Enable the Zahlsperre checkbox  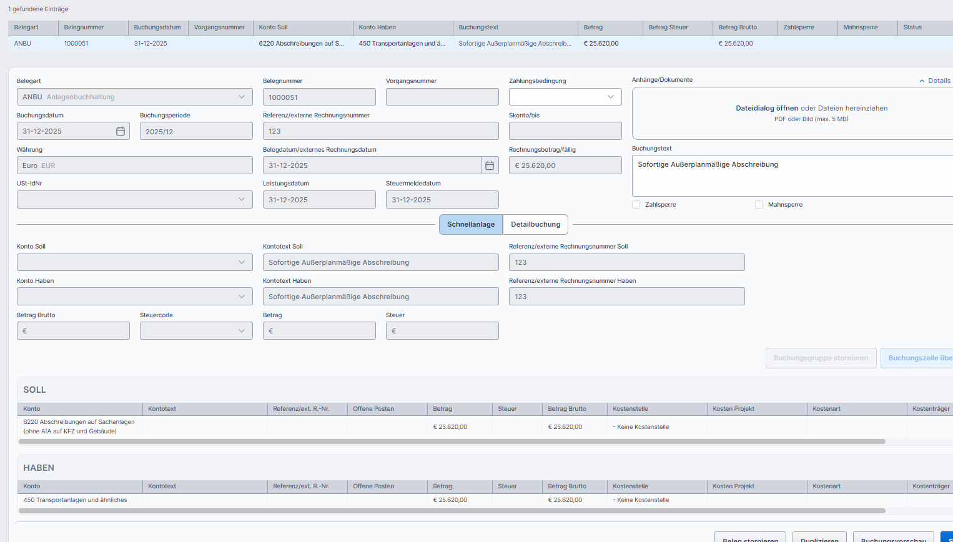click(636, 205)
